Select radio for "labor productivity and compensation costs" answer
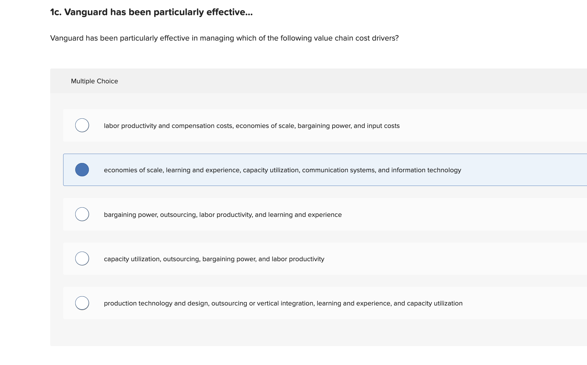587x365 pixels. pyautogui.click(x=82, y=125)
